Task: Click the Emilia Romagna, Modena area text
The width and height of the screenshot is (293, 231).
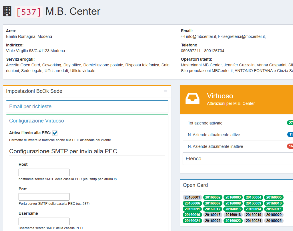Action: click(x=29, y=37)
